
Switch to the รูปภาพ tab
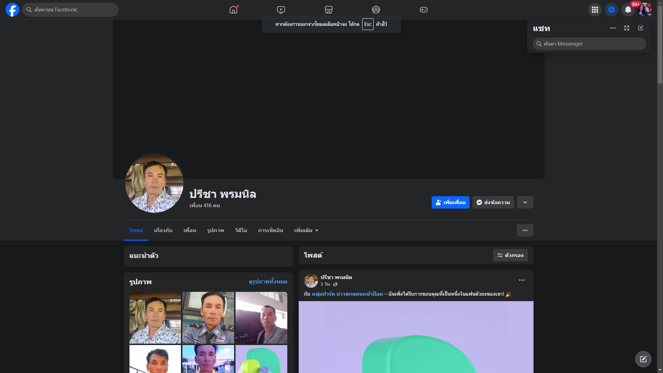(x=215, y=230)
